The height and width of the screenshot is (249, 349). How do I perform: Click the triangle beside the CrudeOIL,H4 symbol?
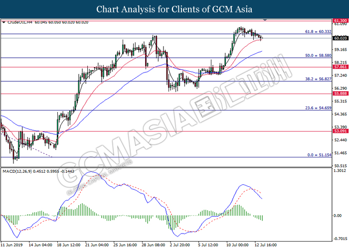pos(3,22)
